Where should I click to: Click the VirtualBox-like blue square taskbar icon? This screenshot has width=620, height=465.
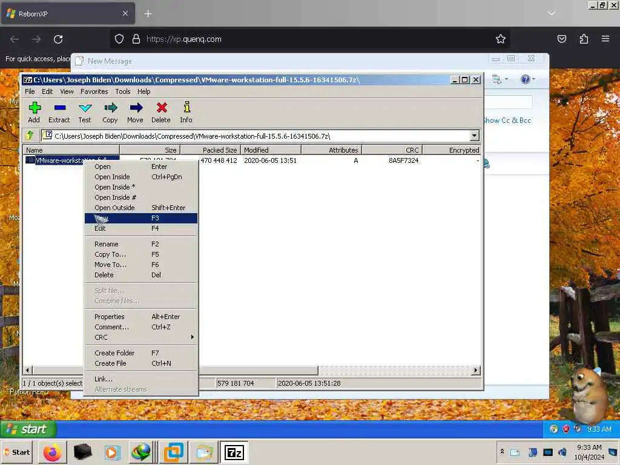[174, 452]
